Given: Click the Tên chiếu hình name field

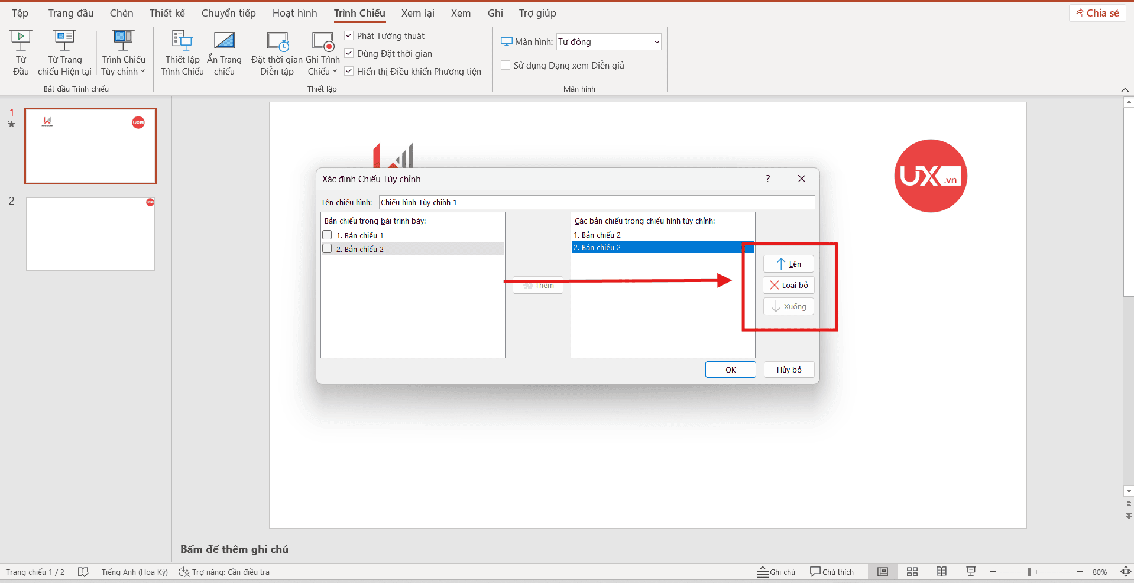Looking at the screenshot, I should [596, 202].
